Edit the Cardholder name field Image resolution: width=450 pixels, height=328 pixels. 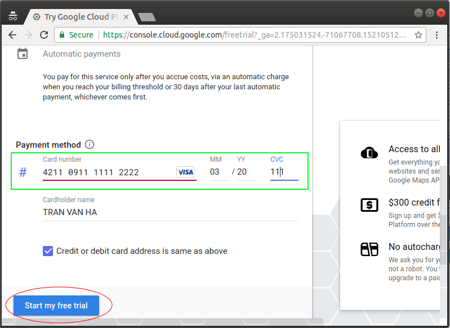171,212
